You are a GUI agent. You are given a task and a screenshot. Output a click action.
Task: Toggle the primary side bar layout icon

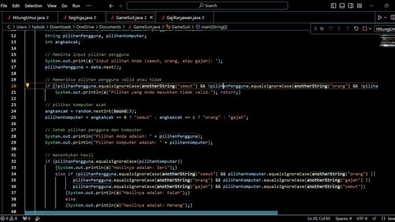pos(333,6)
